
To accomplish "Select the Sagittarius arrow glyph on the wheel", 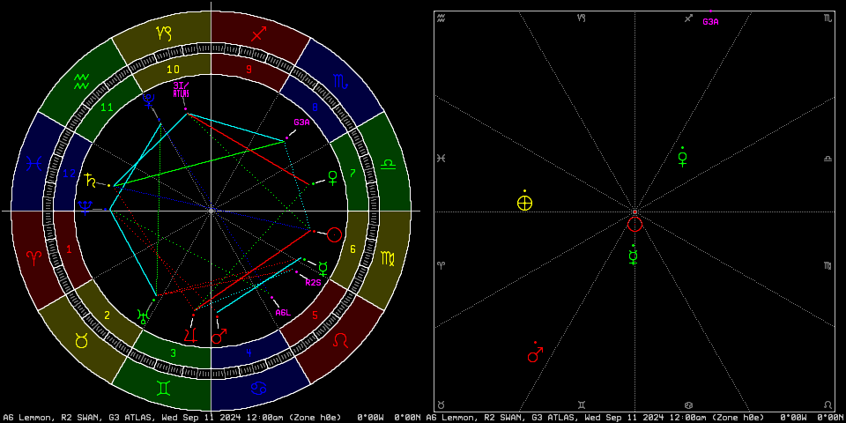I will [258, 34].
